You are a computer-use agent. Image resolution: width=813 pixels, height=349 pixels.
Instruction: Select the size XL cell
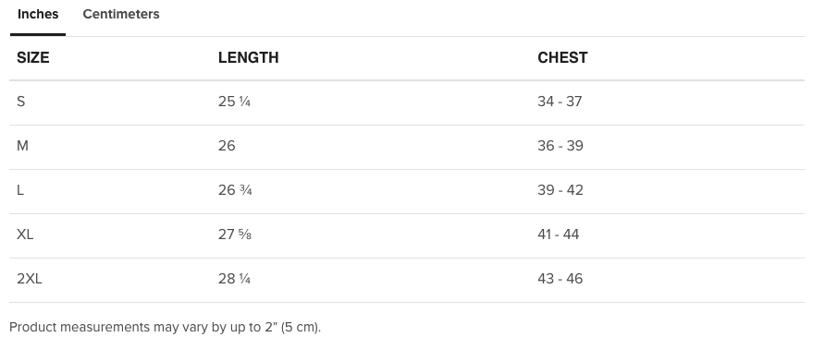pyautogui.click(x=25, y=235)
